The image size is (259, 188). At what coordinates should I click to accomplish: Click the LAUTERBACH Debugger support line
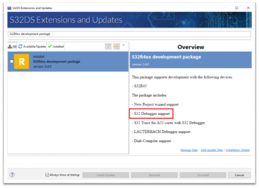tap(161, 132)
